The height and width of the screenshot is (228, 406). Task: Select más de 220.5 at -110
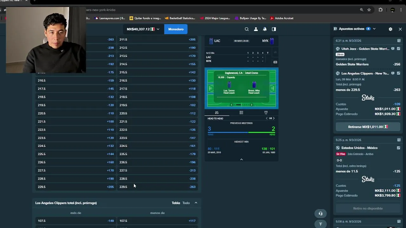tap(75, 113)
